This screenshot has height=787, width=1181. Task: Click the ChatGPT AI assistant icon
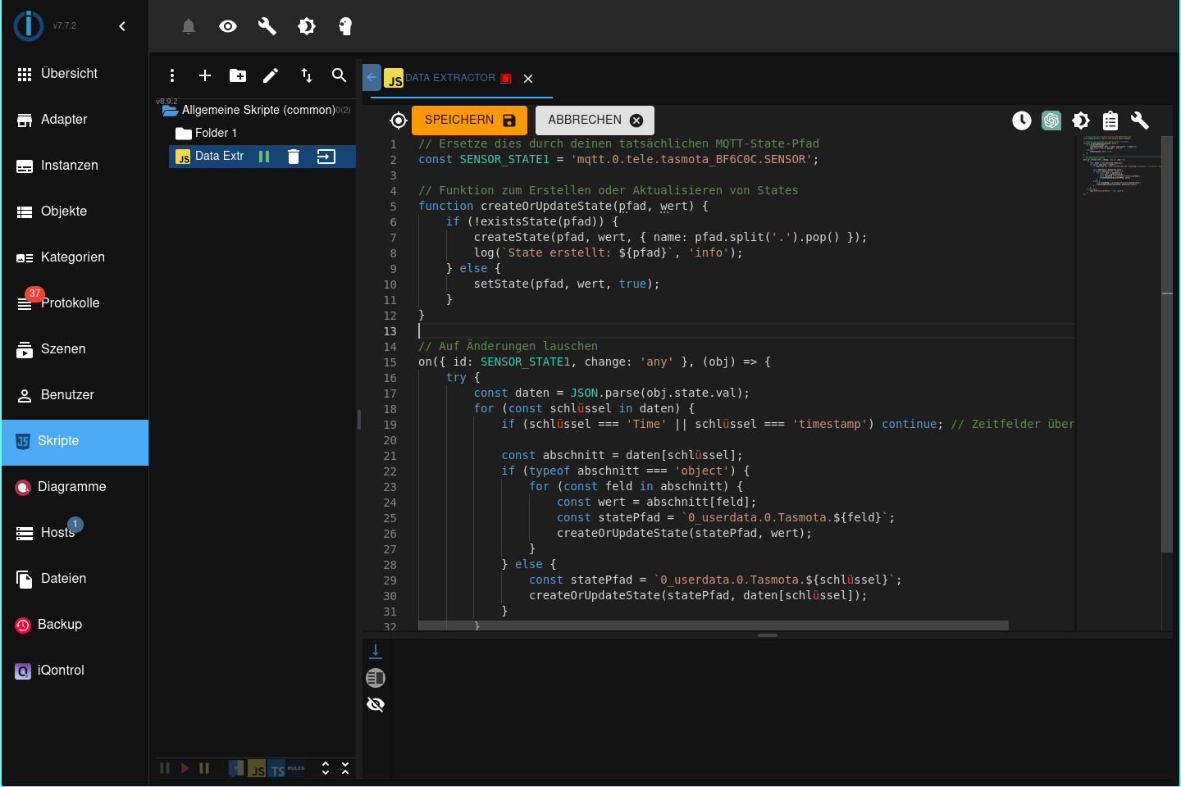pyautogui.click(x=1051, y=121)
